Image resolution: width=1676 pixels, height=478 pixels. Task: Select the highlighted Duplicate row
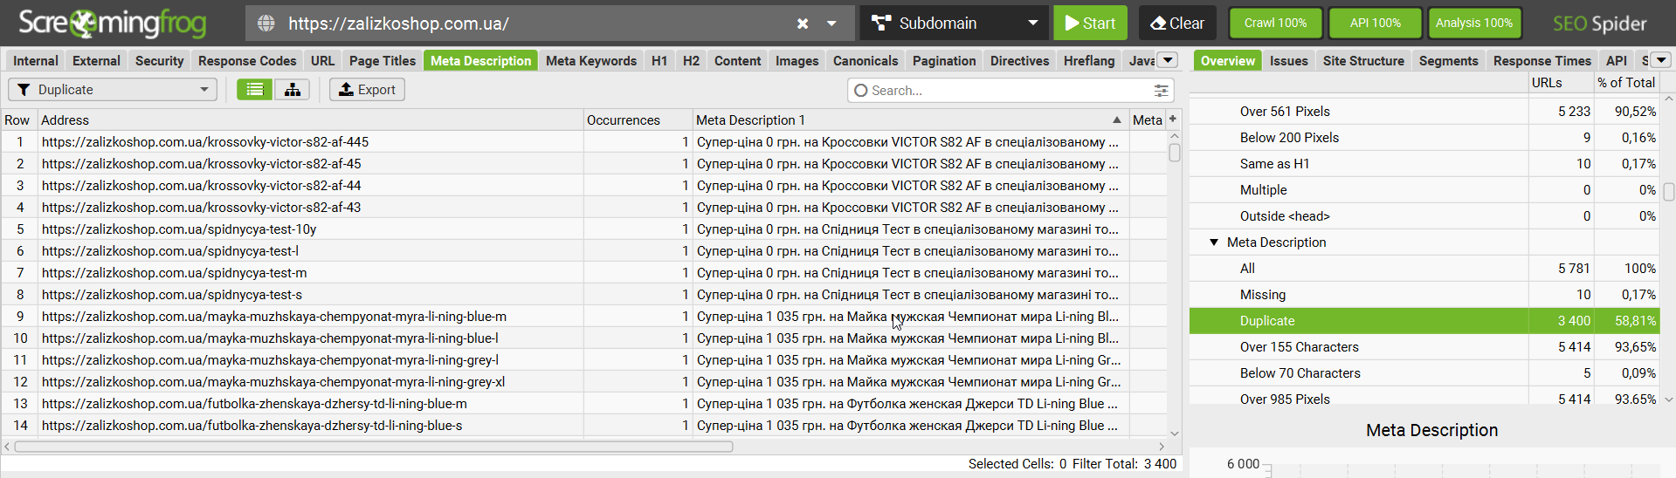click(1424, 320)
